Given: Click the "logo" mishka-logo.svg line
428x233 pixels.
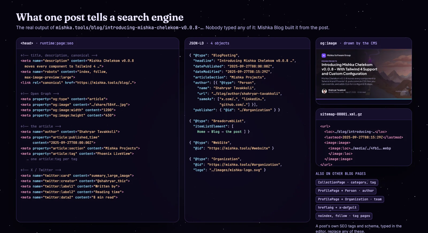Looking at the screenshot, I should [x=230, y=170].
